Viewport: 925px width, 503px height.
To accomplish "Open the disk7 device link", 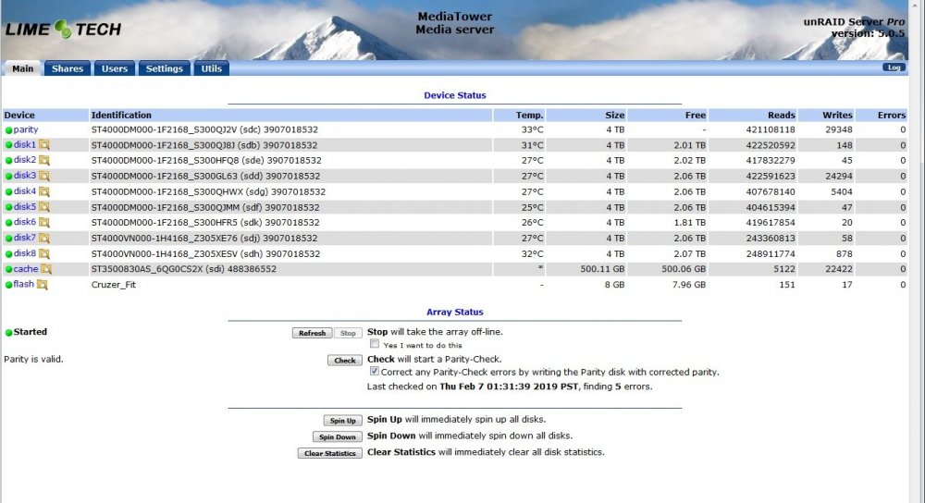I will [25, 238].
